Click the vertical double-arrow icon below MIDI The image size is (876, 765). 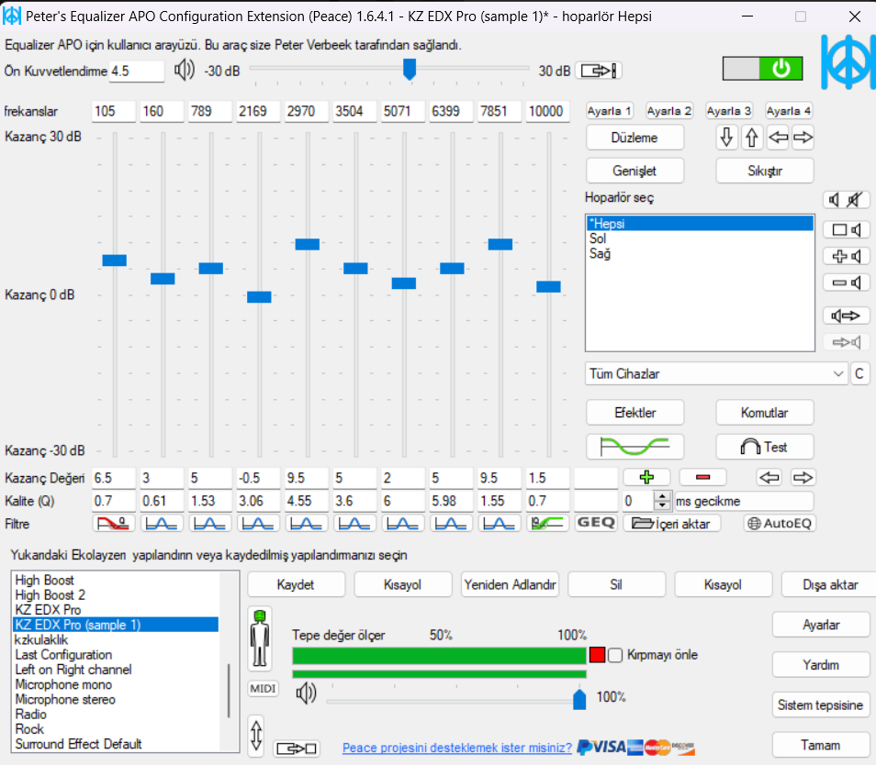[256, 735]
